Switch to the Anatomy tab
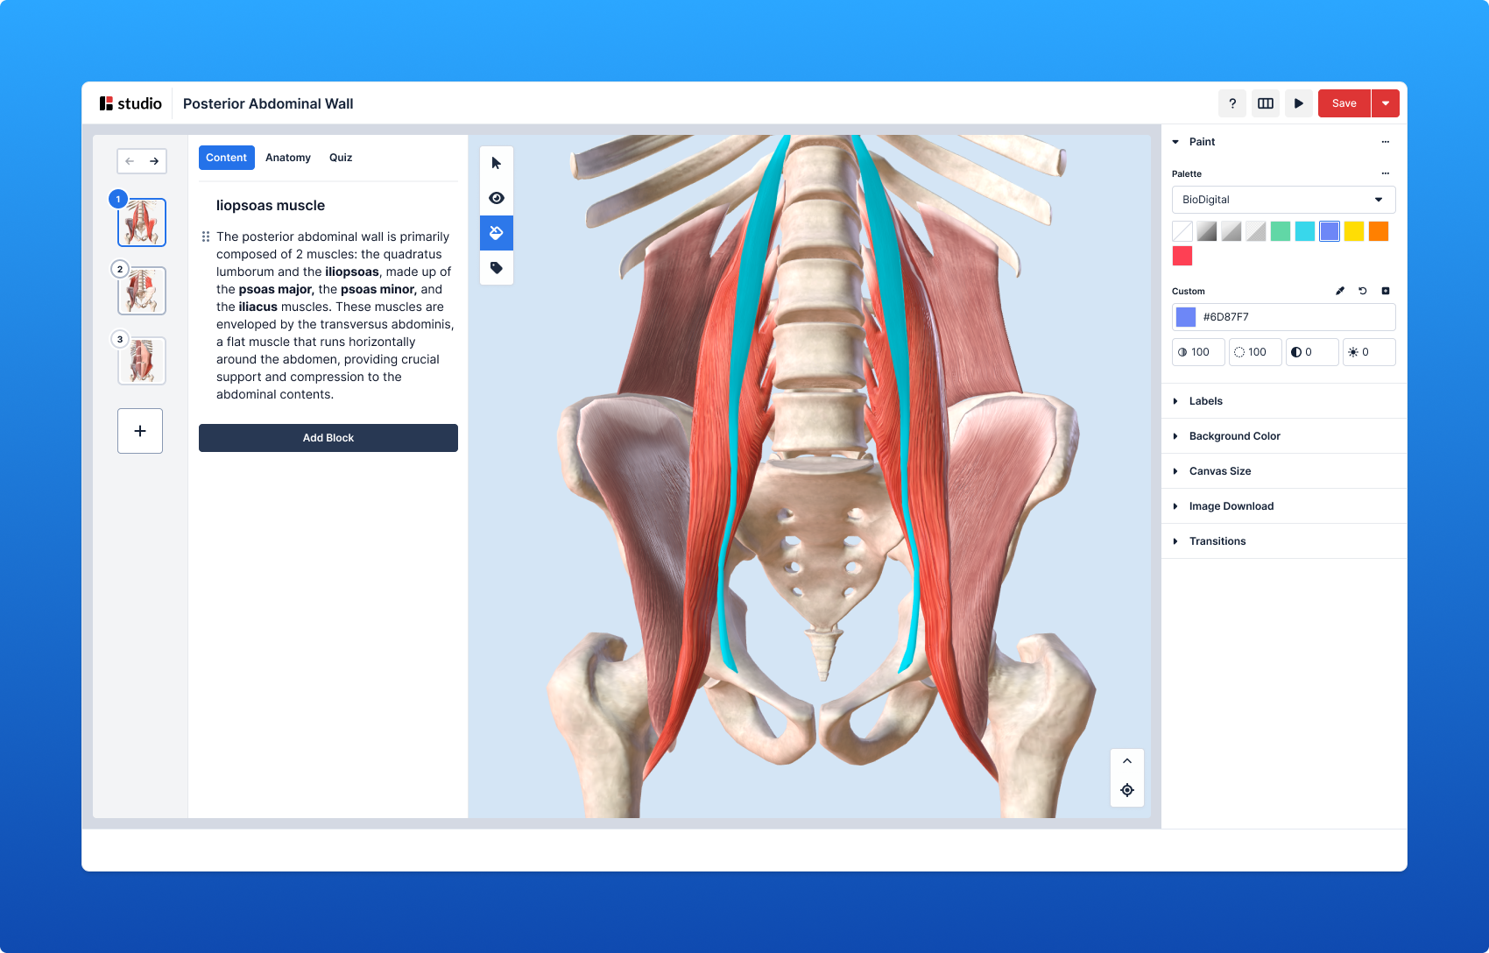The height and width of the screenshot is (953, 1489). [x=288, y=158]
